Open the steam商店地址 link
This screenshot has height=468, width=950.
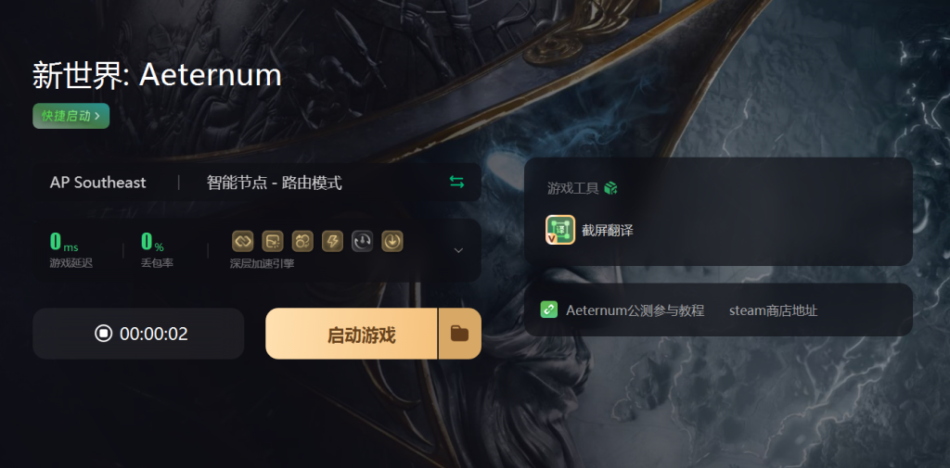click(x=773, y=311)
